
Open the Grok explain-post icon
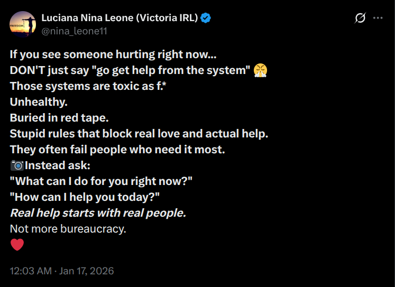360,18
